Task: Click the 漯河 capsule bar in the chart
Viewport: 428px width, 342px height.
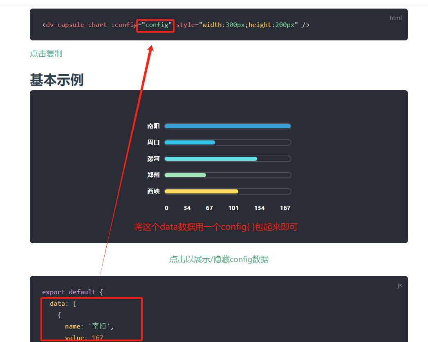Action: [x=211, y=158]
